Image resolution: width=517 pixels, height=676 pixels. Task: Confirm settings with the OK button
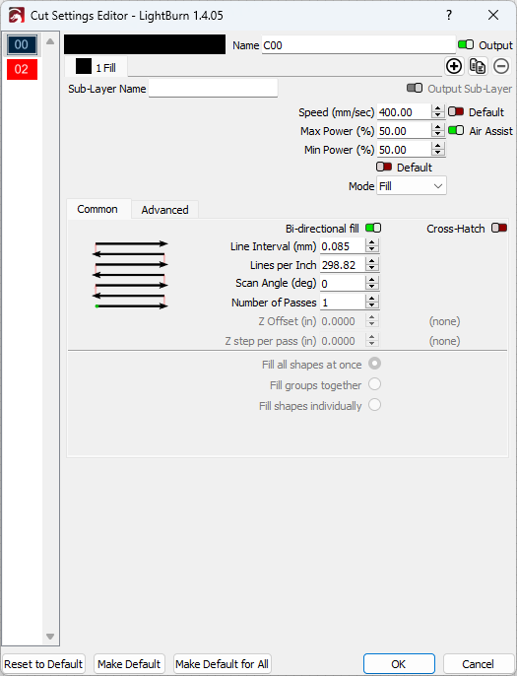coord(399,664)
